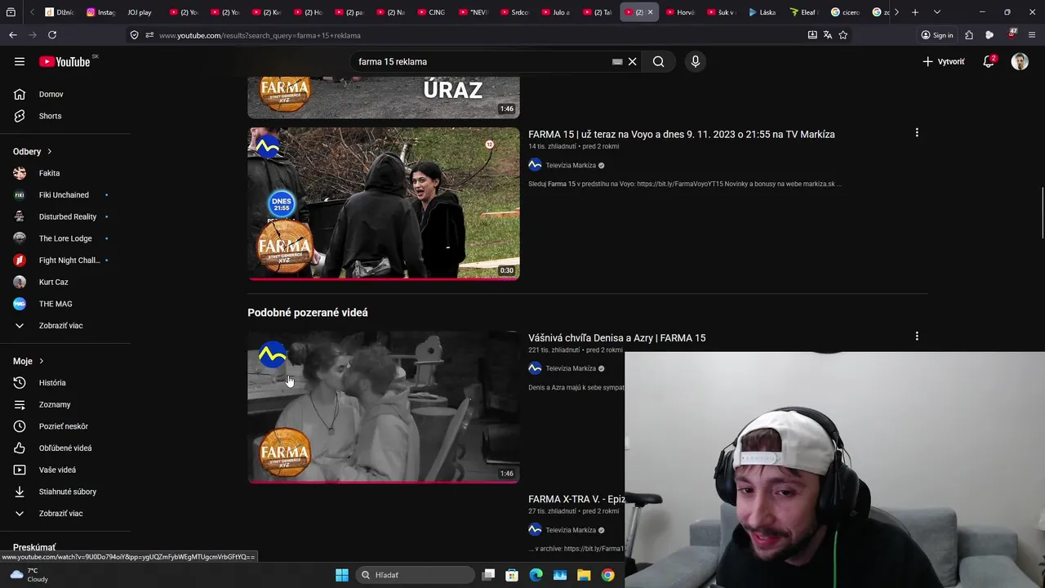Click the taskbar Hľadať search box

[x=415, y=575]
